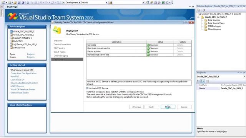The image size is (246, 138).
Task: Open SQLServer_CDC_for_SSIS_1 recent project
Action: [x=25, y=44]
